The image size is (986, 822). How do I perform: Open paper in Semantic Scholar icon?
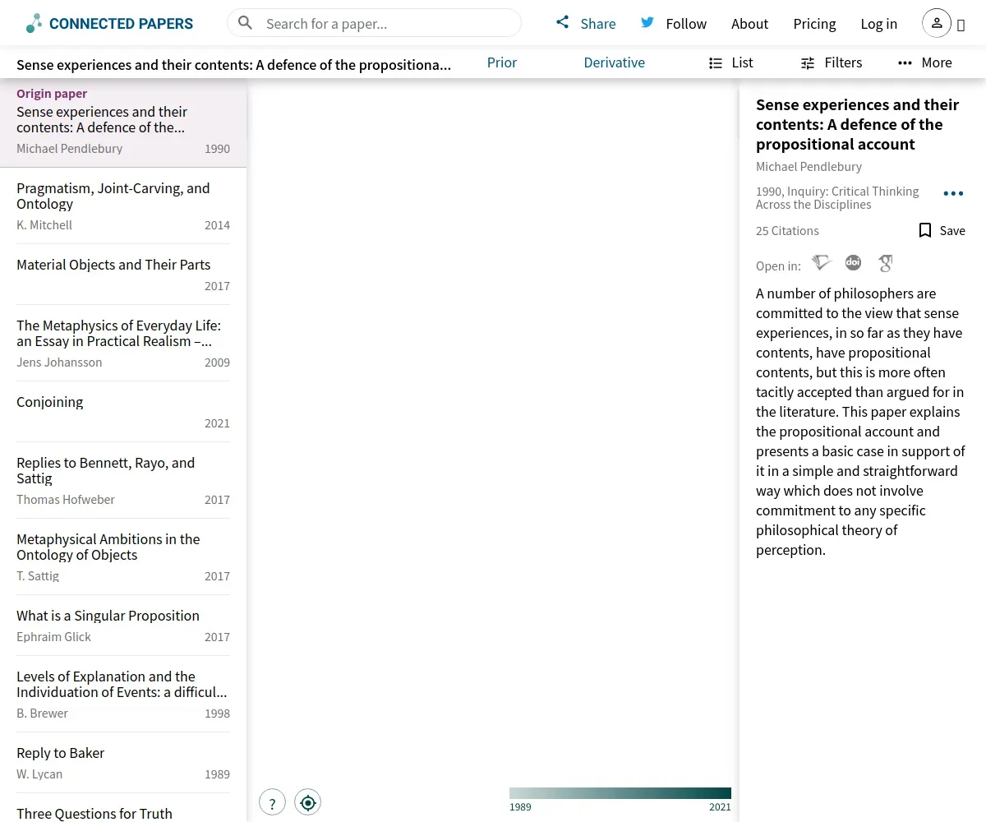[x=822, y=263]
